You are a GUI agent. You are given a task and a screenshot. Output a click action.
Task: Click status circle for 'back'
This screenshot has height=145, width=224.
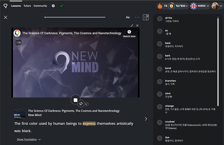(160, 44)
